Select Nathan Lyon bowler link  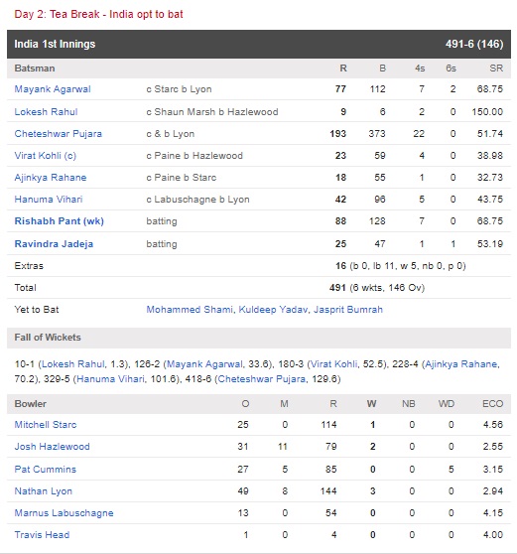(x=43, y=491)
